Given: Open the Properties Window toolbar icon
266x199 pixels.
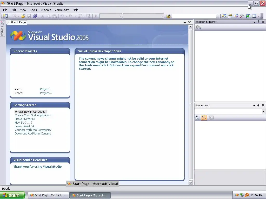Looking at the screenshot, I should click(x=230, y=16).
